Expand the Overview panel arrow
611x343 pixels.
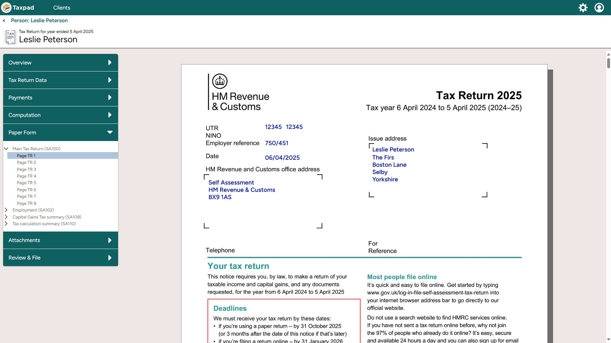click(110, 63)
